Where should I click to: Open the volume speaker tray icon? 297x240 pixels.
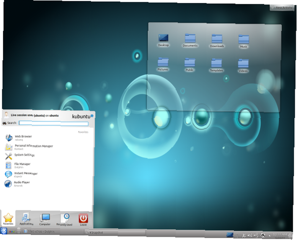click(250, 236)
